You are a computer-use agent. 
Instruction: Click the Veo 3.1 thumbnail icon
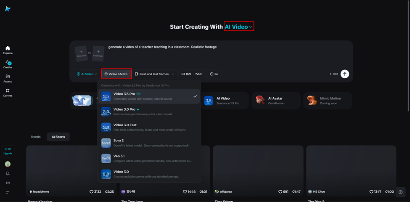click(x=106, y=159)
